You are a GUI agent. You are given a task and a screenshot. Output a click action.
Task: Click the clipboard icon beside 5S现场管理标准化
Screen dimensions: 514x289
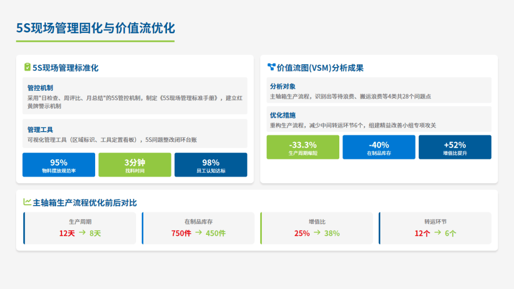pos(27,67)
